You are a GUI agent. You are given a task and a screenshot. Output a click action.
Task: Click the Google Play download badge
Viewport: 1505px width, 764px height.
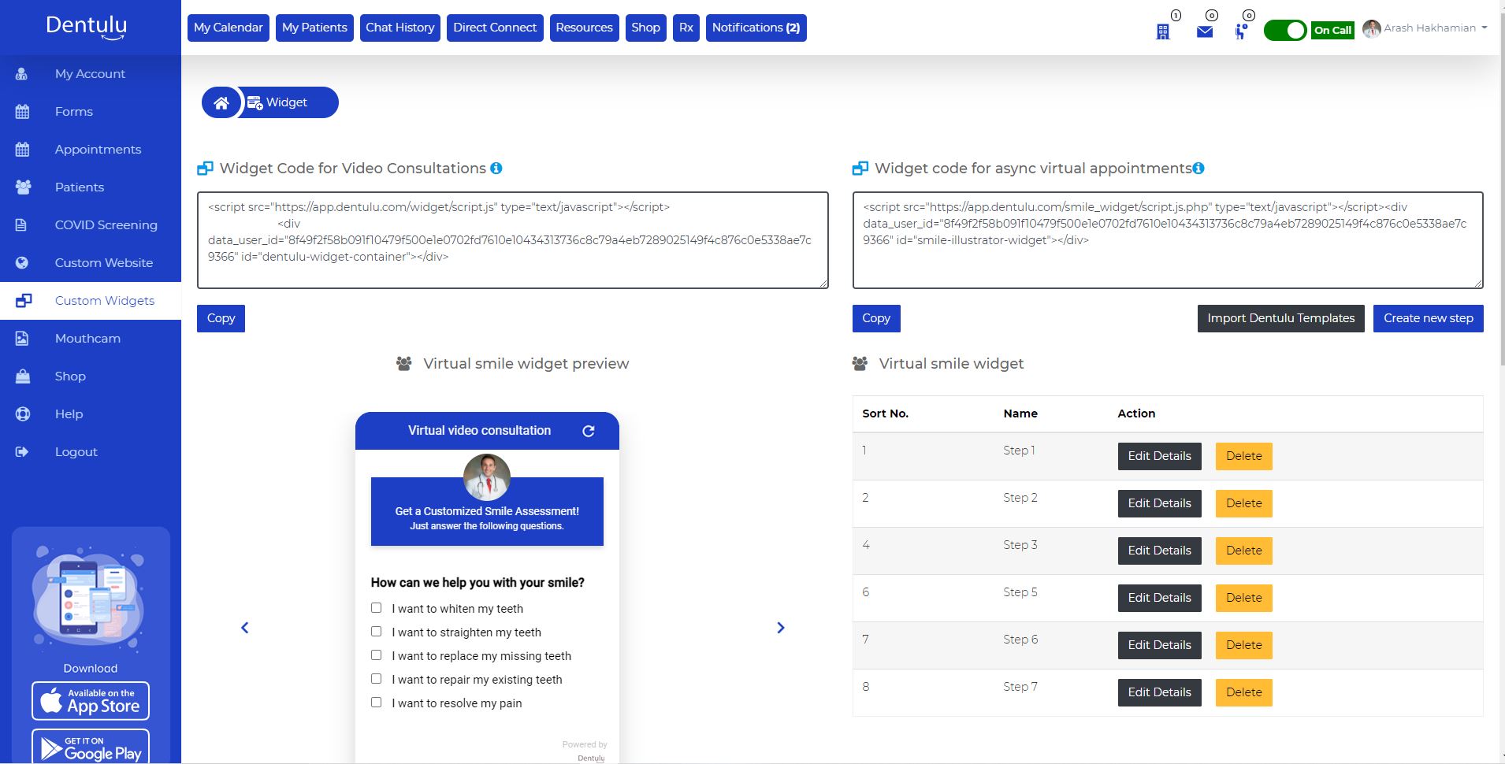91,747
